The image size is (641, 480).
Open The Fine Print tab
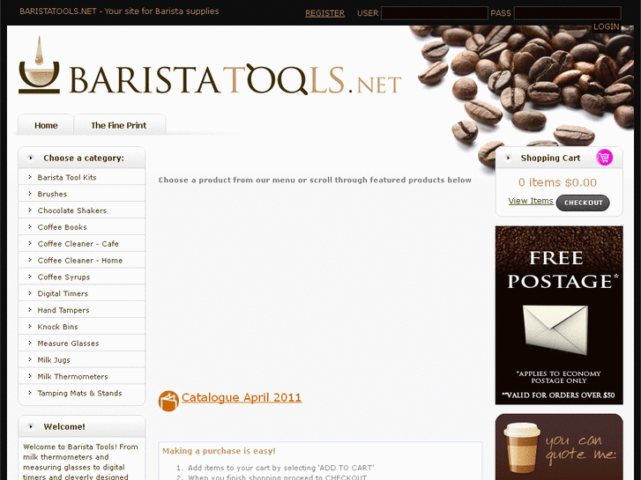(x=119, y=125)
